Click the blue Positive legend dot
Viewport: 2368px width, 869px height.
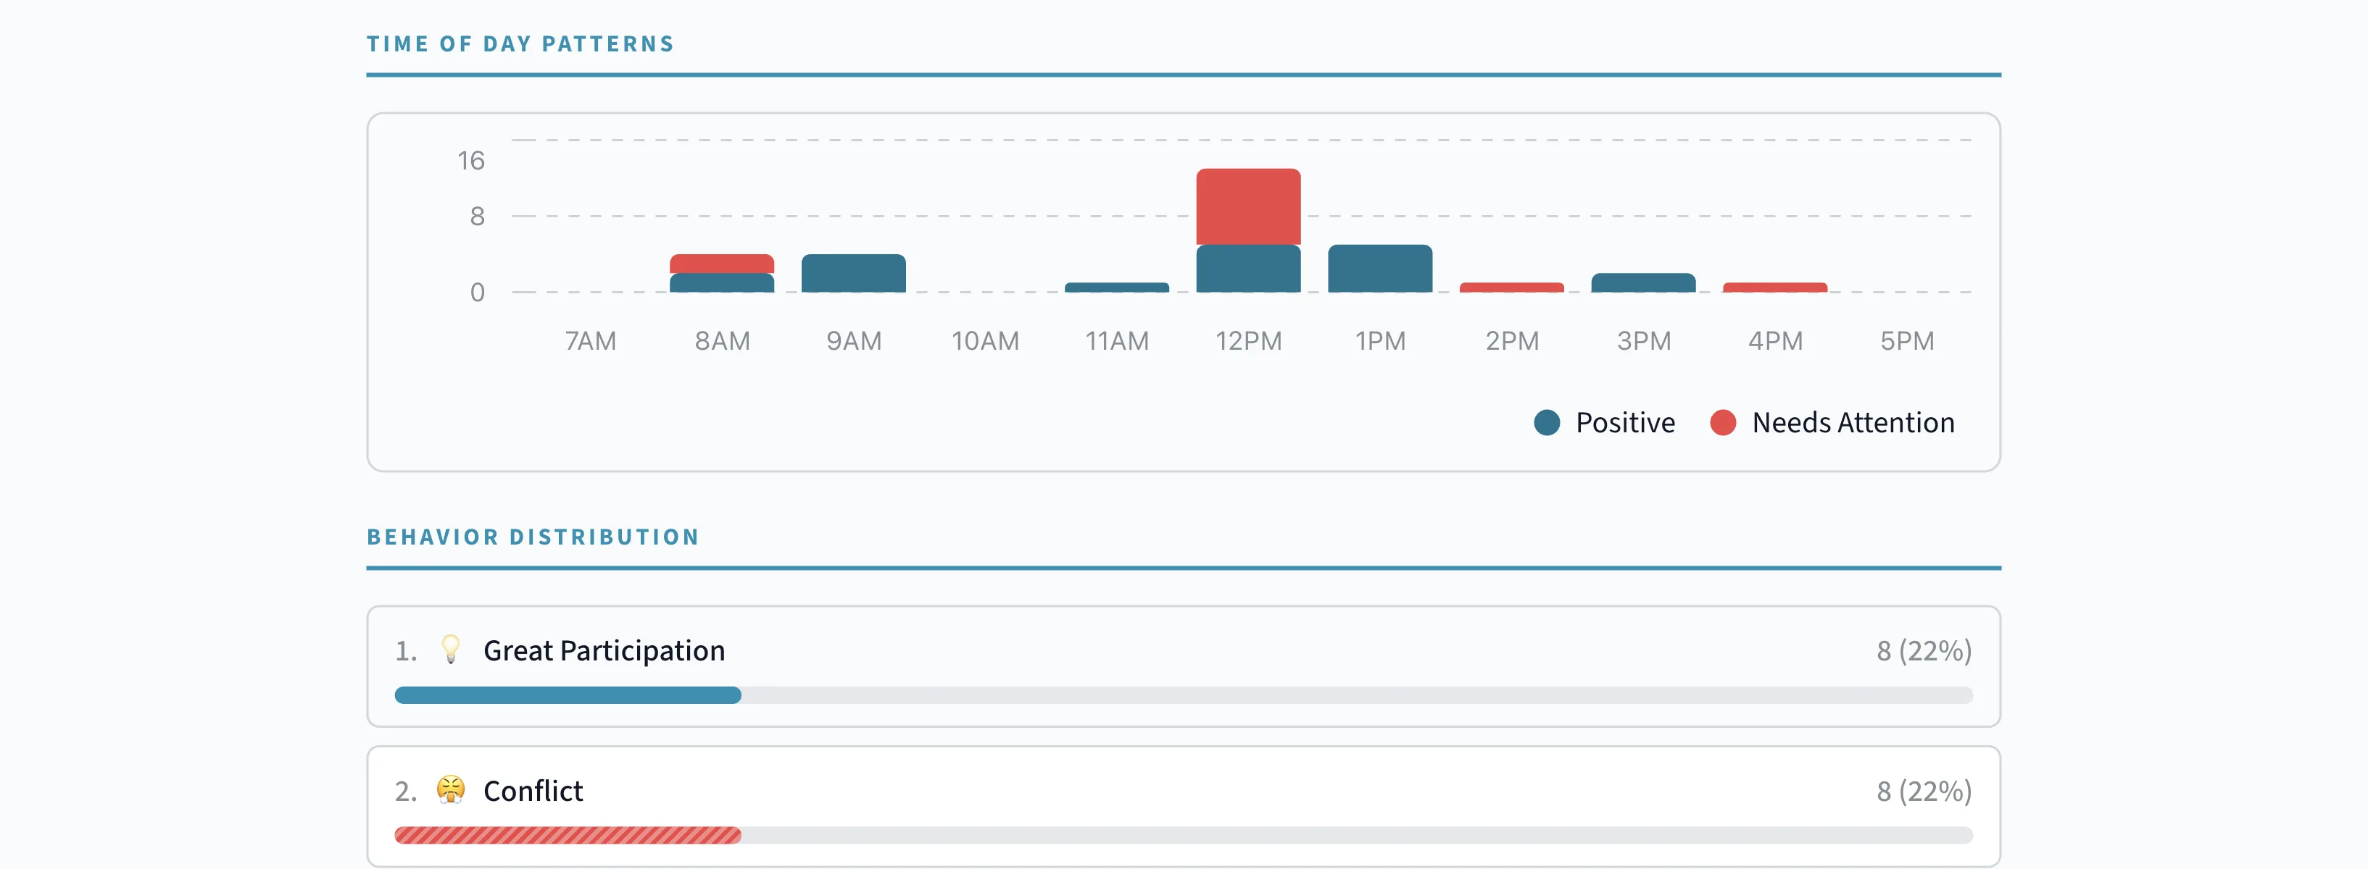tap(1547, 423)
